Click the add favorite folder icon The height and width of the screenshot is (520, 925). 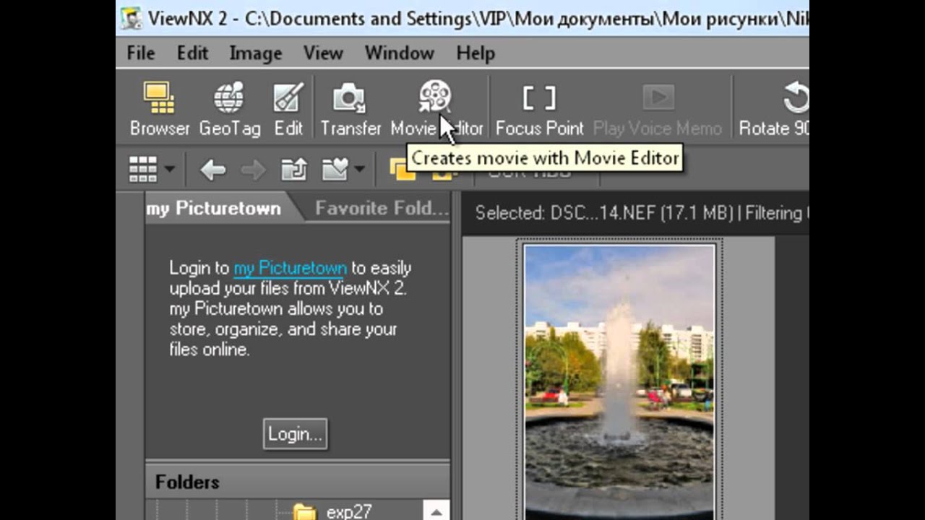point(335,170)
